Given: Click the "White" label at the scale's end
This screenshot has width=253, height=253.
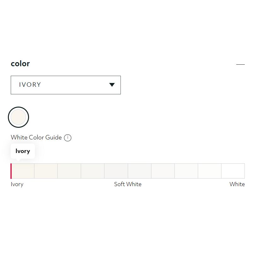Looking at the screenshot, I should pyautogui.click(x=237, y=184).
